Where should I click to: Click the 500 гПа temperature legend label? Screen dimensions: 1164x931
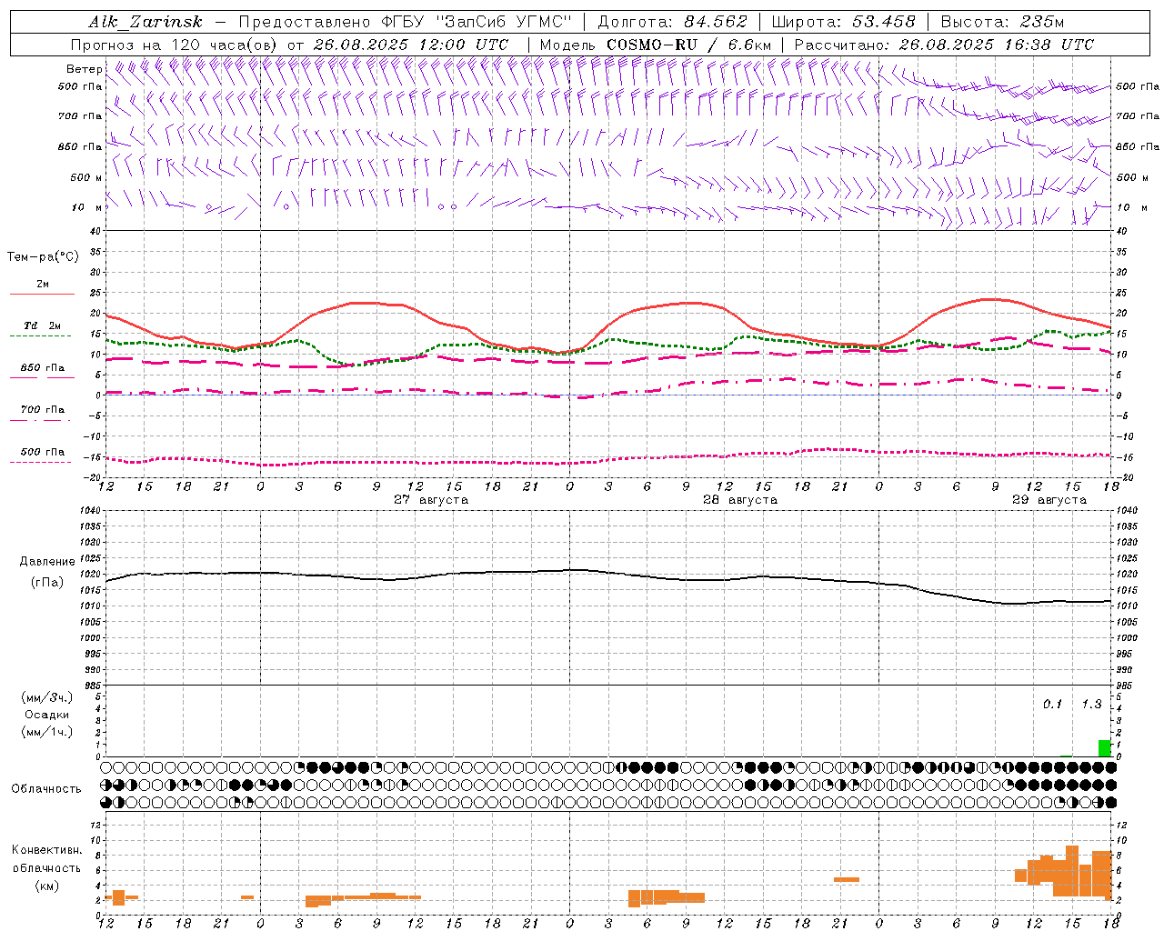pyautogui.click(x=43, y=452)
